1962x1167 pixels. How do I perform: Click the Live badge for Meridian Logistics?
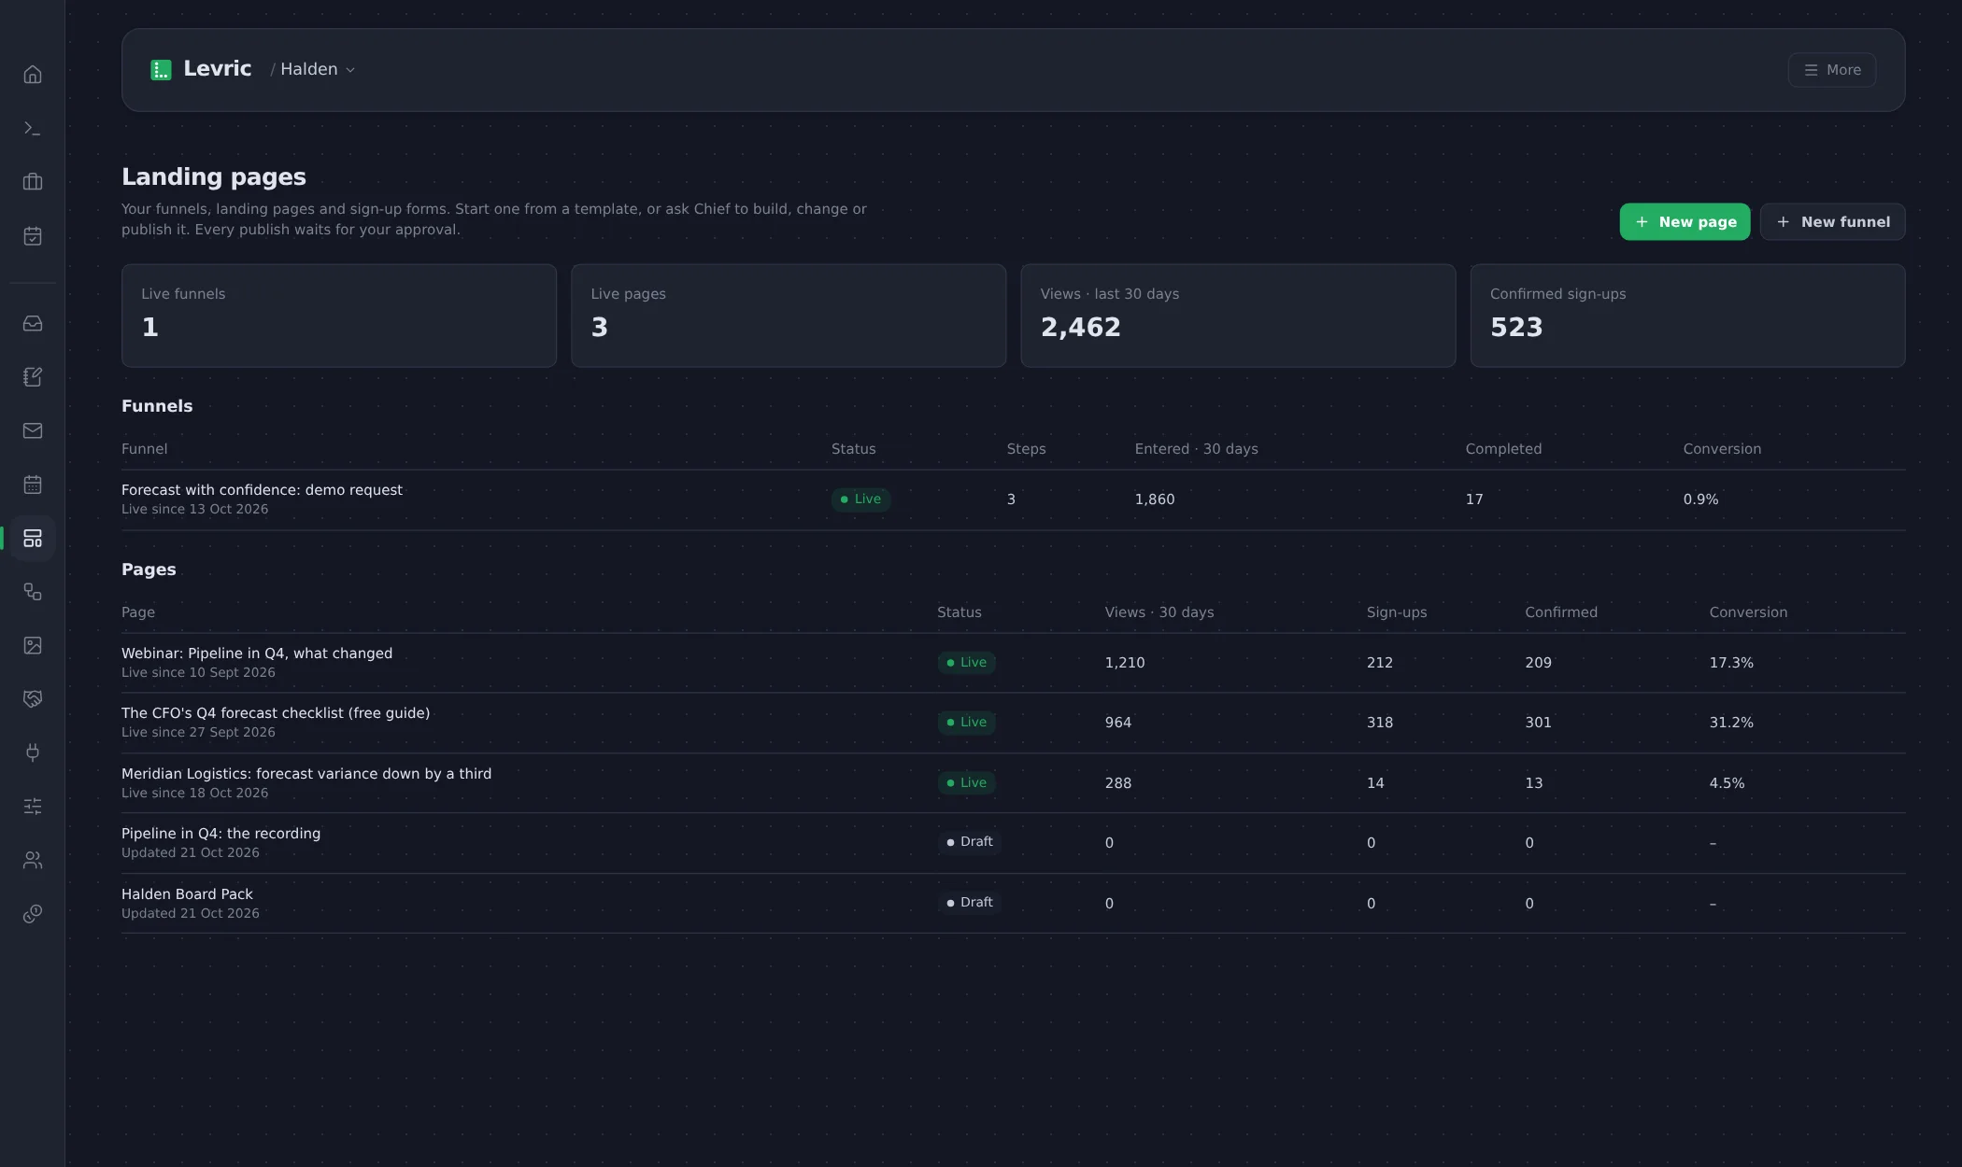point(966,783)
